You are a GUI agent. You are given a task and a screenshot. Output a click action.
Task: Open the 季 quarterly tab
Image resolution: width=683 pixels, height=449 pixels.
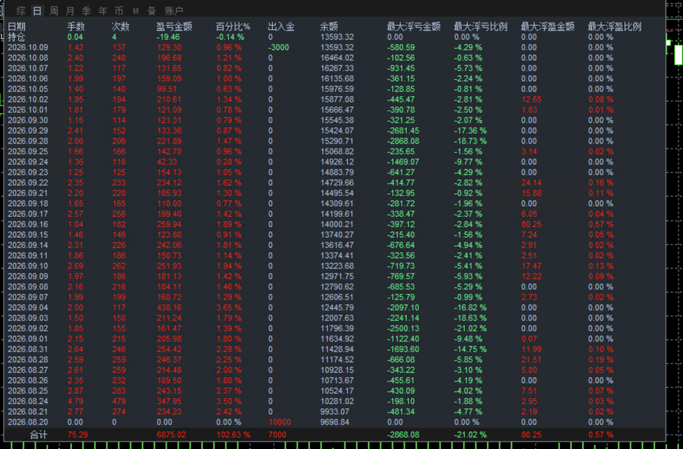[86, 11]
